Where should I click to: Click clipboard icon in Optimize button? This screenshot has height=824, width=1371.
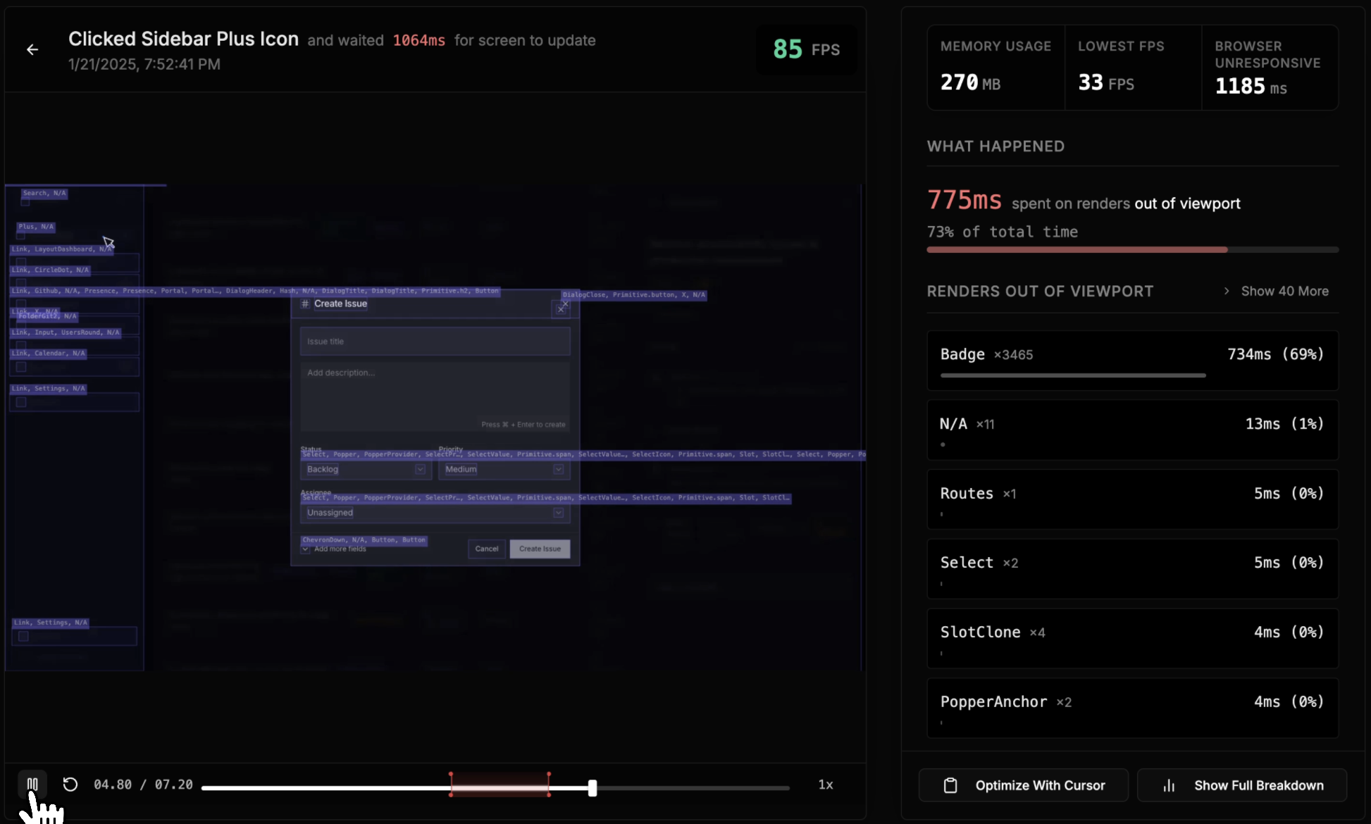pyautogui.click(x=950, y=785)
